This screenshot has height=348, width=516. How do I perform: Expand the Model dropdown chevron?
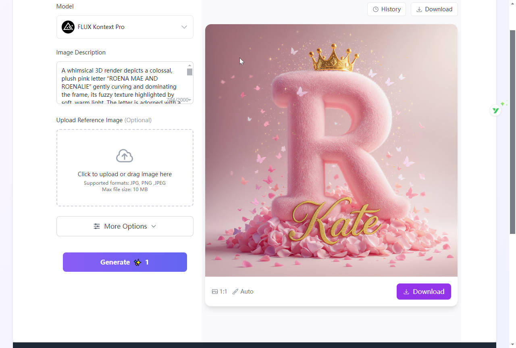click(184, 27)
